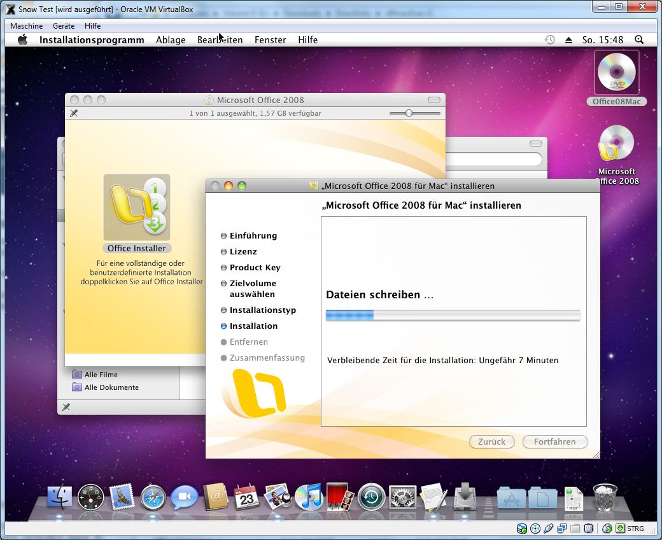The height and width of the screenshot is (540, 662).
Task: Open the Apple menu
Action: 22,39
